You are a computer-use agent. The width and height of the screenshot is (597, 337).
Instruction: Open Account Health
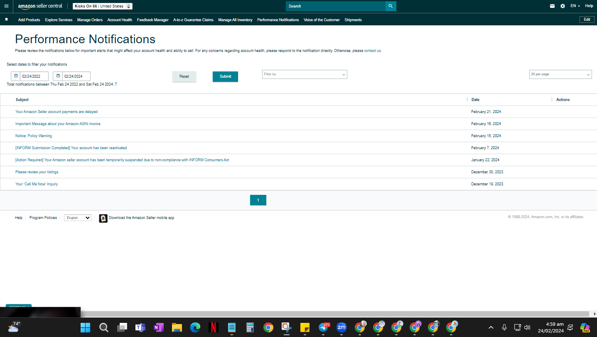click(x=120, y=20)
